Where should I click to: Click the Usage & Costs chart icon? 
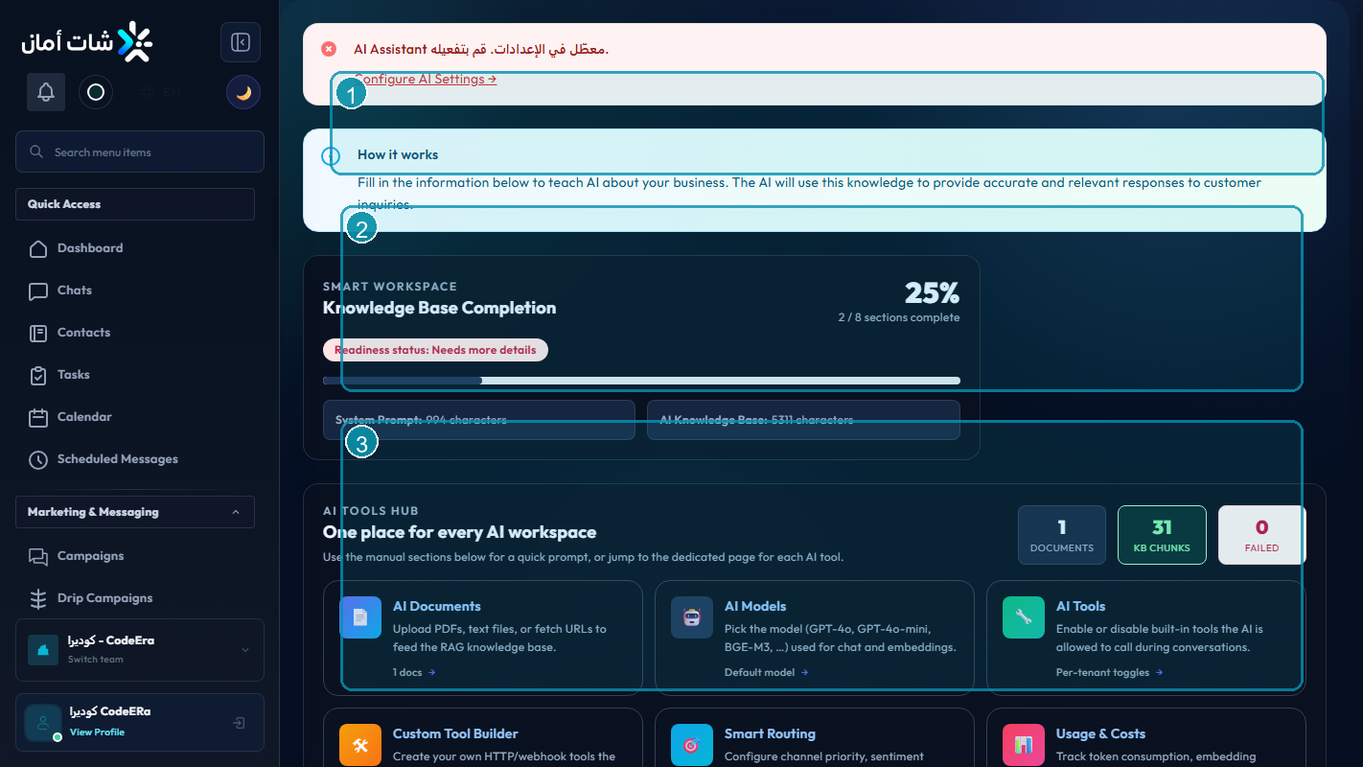1024,745
